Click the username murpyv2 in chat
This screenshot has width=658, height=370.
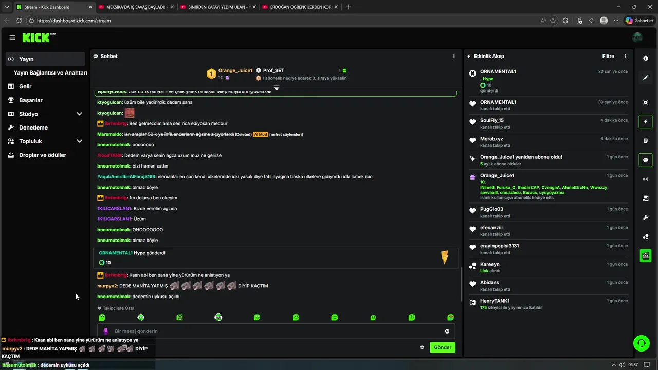(107, 286)
